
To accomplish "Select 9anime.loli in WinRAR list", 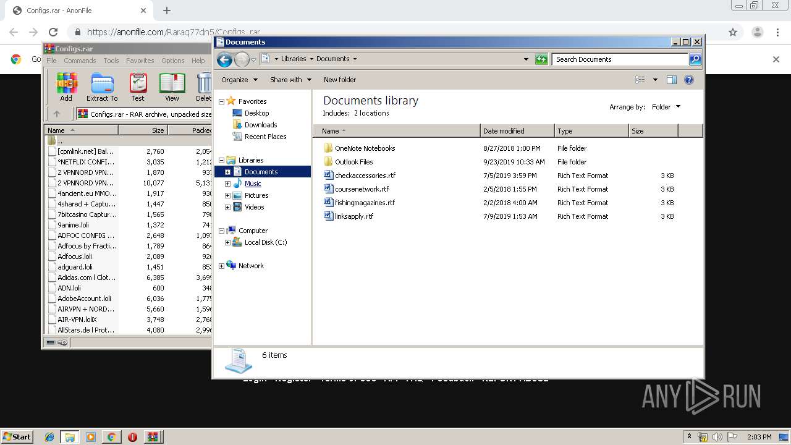I will (x=73, y=225).
